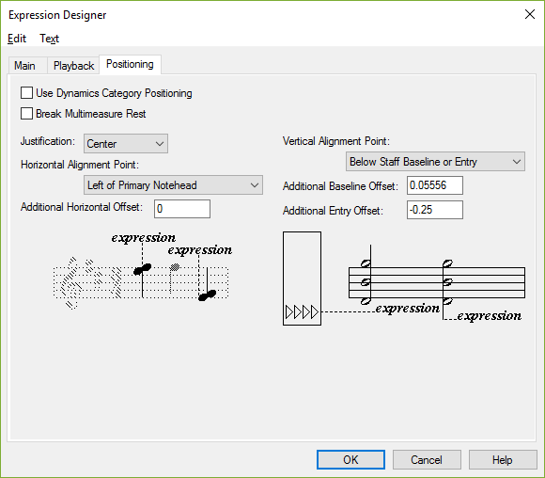This screenshot has width=545, height=478.
Task: Click the Additional Baseline Offset field
Action: (x=435, y=185)
